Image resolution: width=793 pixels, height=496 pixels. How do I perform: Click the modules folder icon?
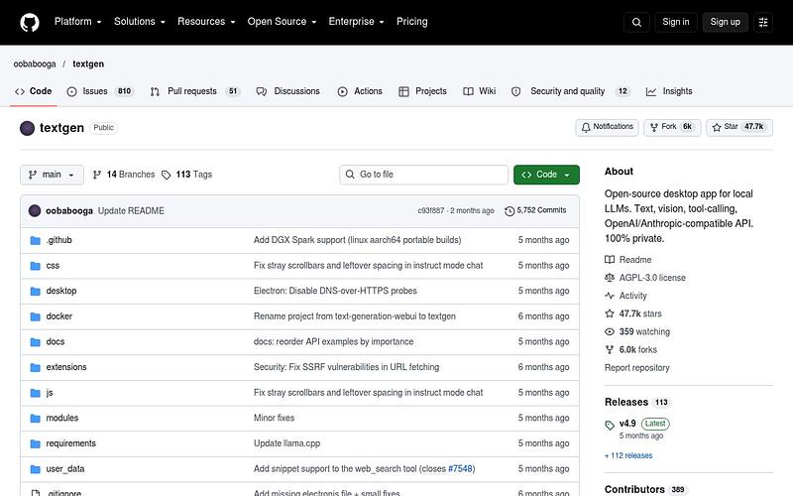(x=35, y=418)
